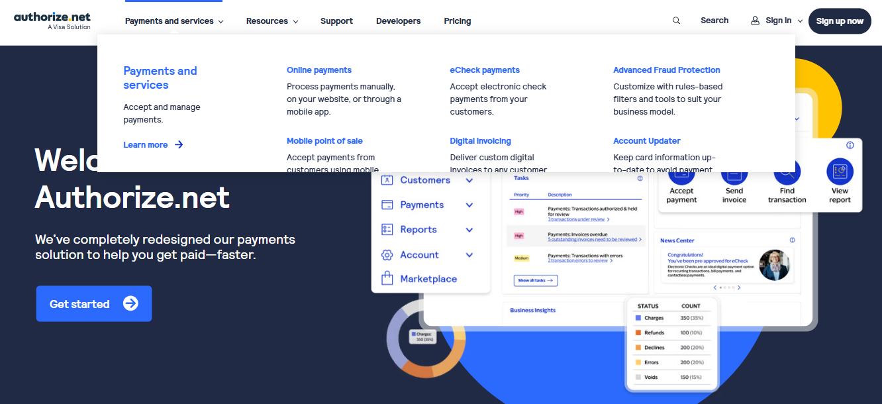Click the High badge for invoices overdue
The image size is (882, 404).
[x=519, y=236]
